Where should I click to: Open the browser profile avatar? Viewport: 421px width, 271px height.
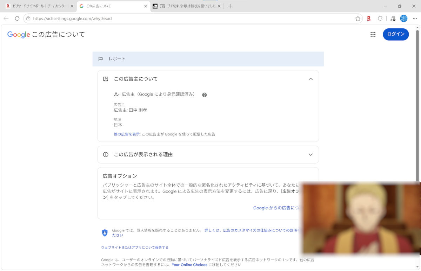(404, 19)
